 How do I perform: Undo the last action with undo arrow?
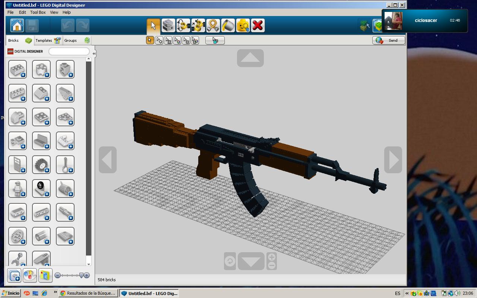pyautogui.click(x=67, y=25)
